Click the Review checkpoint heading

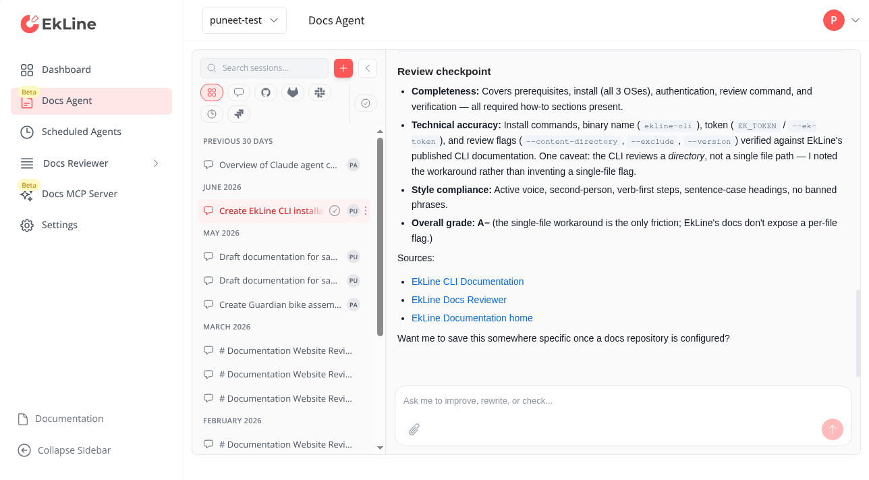[x=444, y=72]
